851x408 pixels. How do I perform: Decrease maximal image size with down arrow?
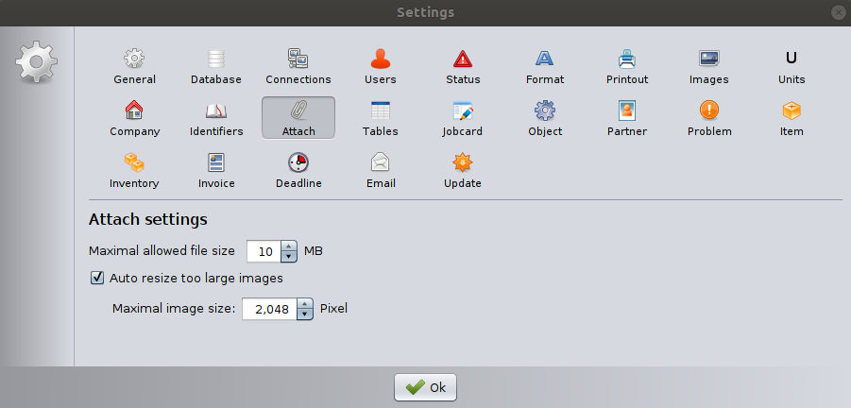click(304, 314)
